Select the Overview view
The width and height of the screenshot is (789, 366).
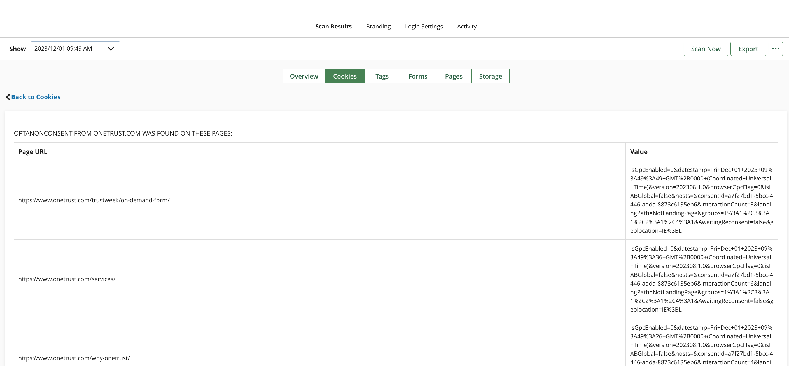(x=304, y=76)
